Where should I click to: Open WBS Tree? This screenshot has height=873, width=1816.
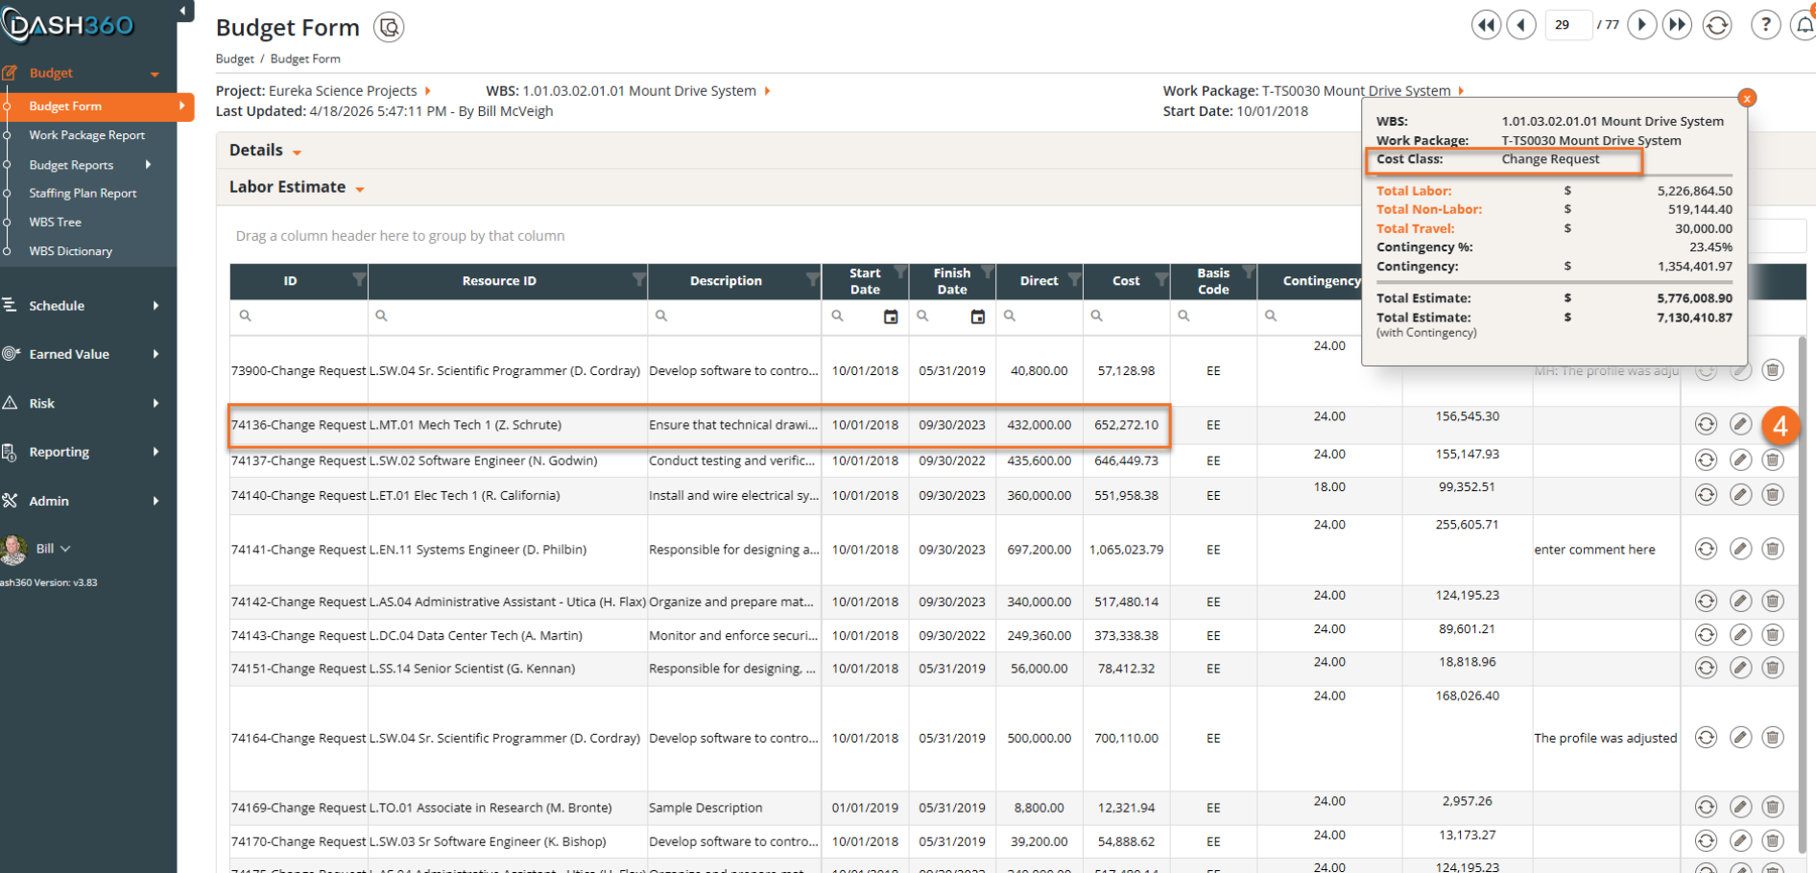point(55,222)
